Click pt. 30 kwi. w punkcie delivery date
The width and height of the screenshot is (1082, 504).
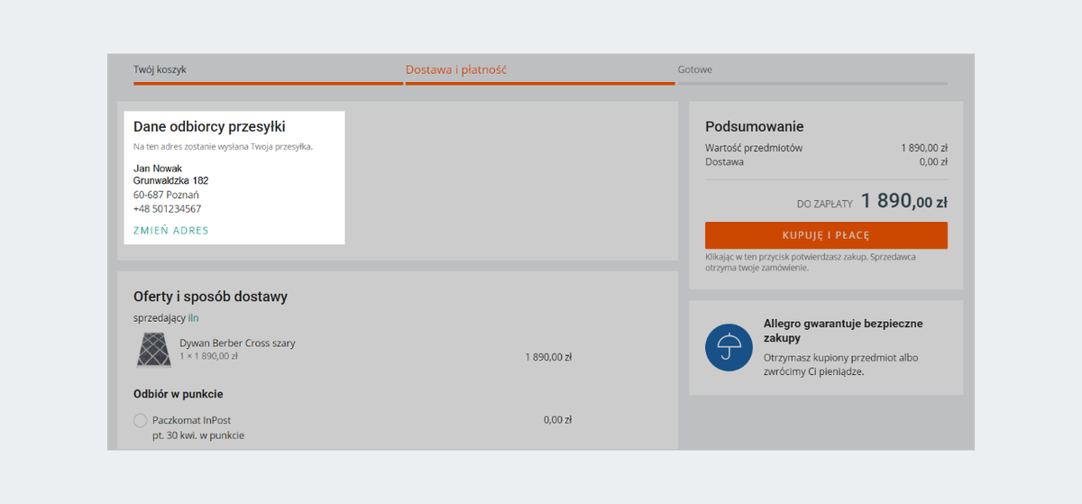198,435
